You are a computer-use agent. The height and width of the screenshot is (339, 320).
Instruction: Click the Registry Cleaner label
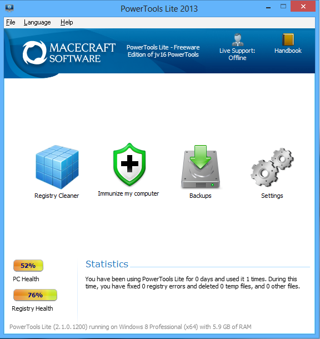tap(57, 196)
